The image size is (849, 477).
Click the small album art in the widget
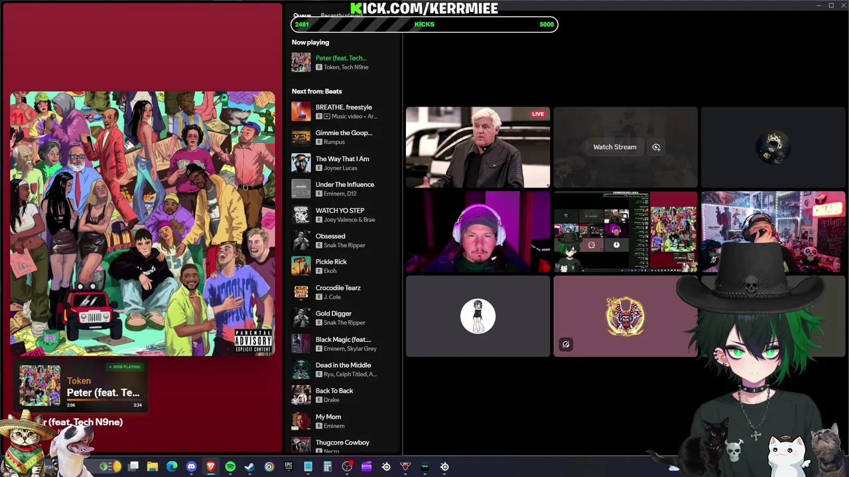coord(40,386)
